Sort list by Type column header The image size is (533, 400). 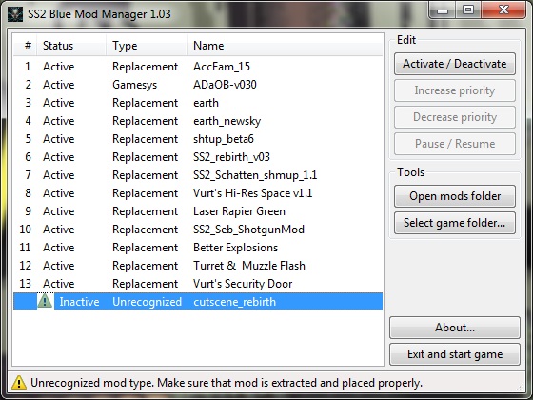(147, 46)
